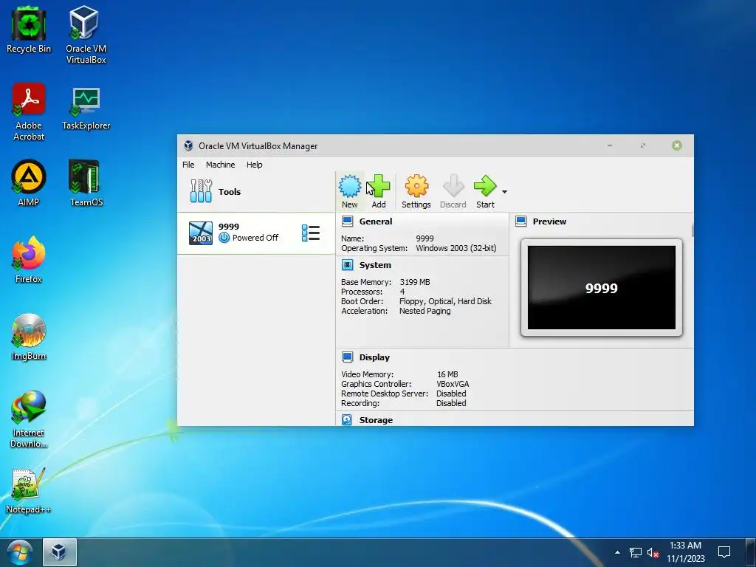Viewport: 756px width, 567px height.
Task: Close the VirtualBox Manager window
Action: [677, 145]
